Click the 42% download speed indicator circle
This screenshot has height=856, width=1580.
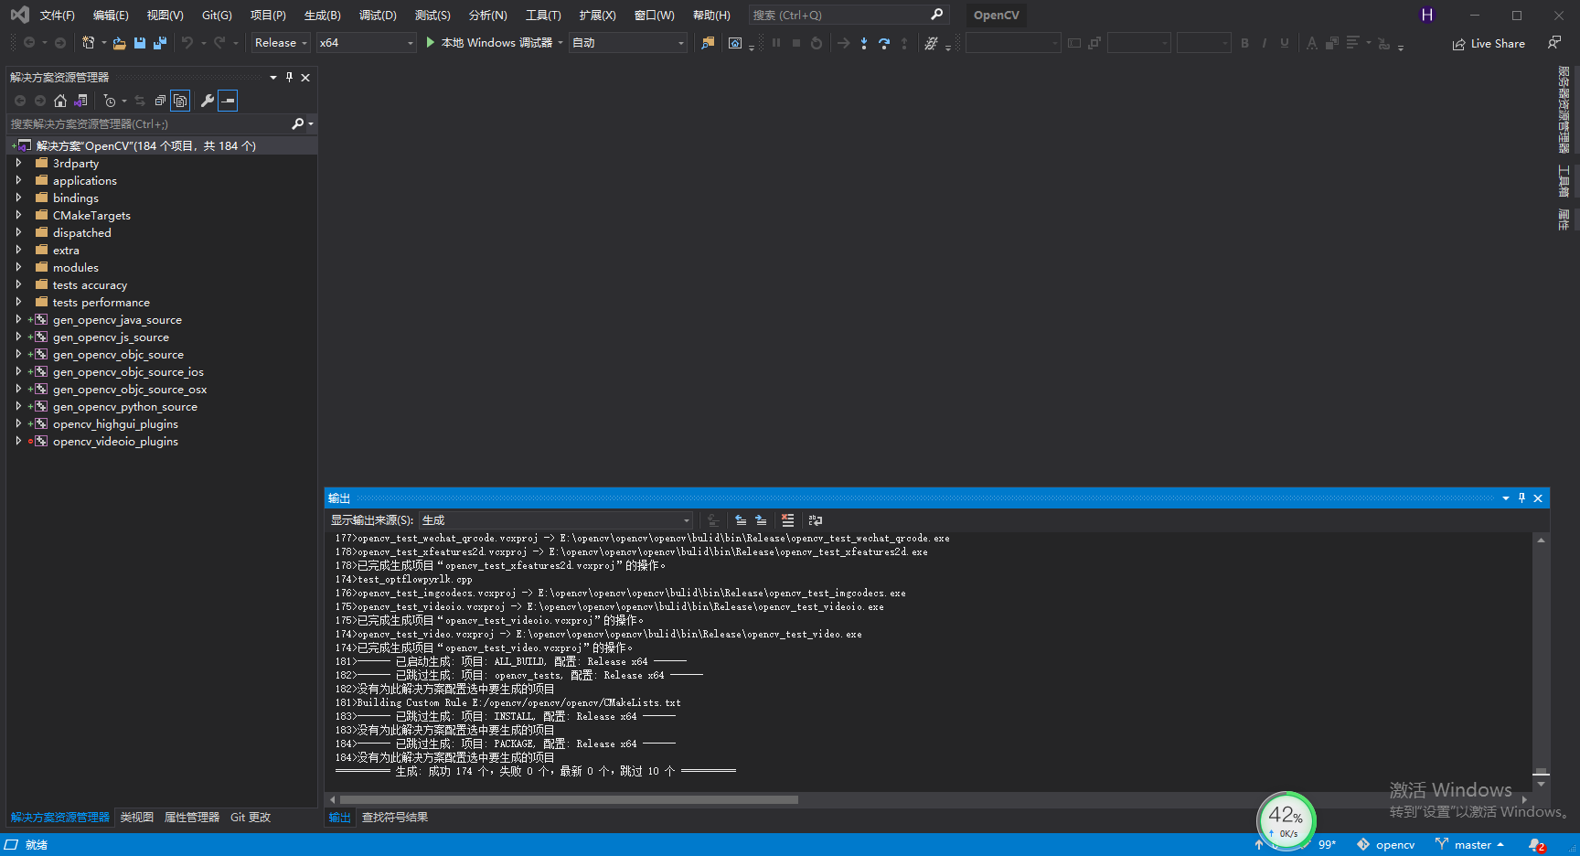pos(1286,817)
